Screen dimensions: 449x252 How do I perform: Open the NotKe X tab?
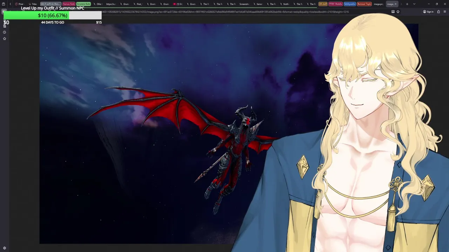tap(284, 4)
